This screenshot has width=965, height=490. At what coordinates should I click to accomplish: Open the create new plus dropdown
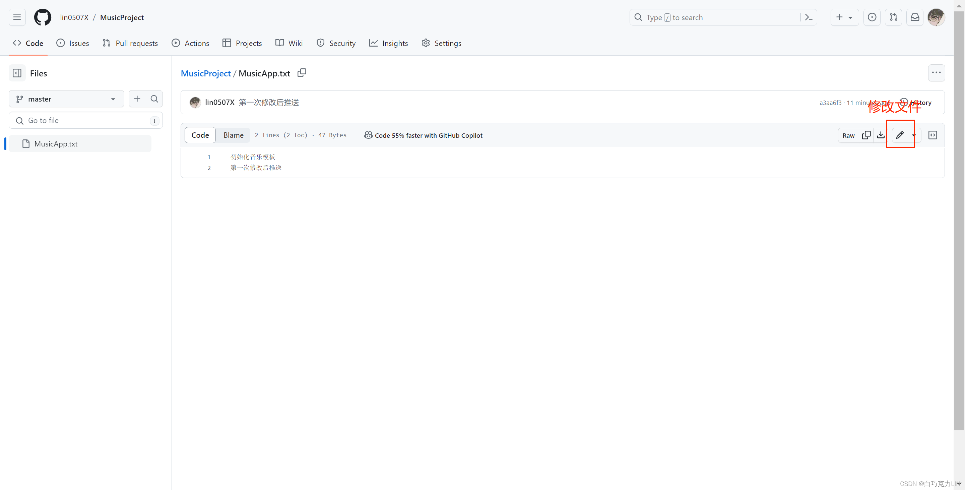click(x=844, y=17)
